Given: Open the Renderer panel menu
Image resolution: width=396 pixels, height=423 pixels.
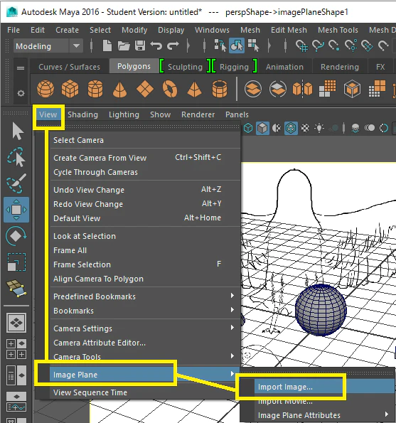Looking at the screenshot, I should tap(198, 114).
